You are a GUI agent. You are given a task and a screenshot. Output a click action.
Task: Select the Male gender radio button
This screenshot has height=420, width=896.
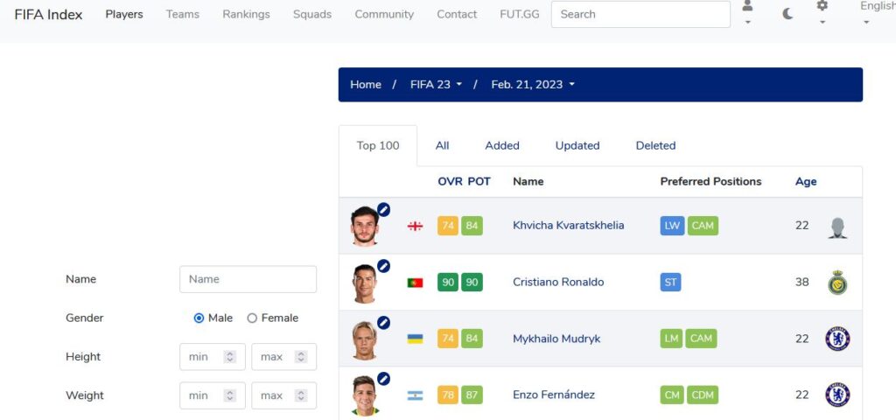click(199, 318)
